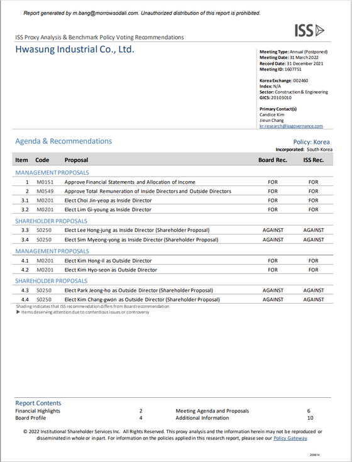Select the Sector: Construction & Engineering text
This screenshot has width=352, height=462.
coord(294,92)
